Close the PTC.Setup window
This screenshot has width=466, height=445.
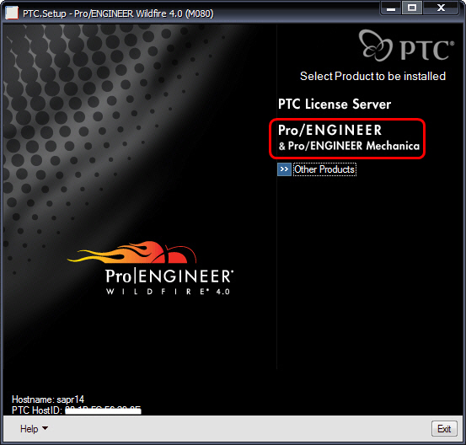pos(441,8)
